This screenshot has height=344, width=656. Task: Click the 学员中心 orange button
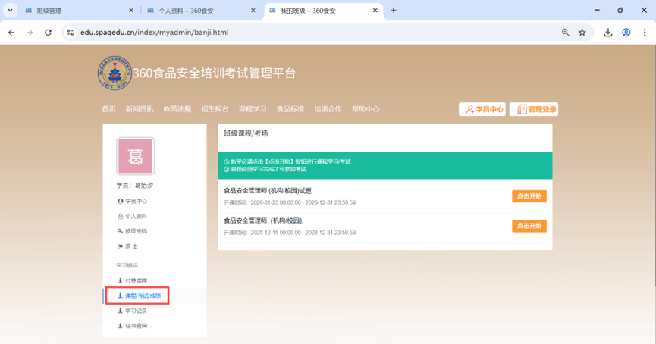[x=482, y=109]
